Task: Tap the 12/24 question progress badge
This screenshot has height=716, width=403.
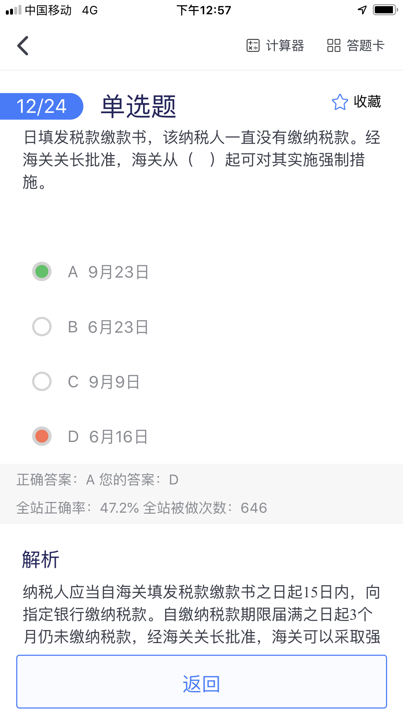Action: tap(42, 106)
